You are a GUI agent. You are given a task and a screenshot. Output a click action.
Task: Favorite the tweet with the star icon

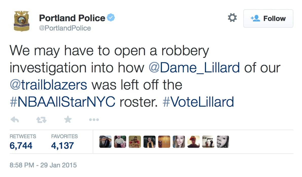[68, 120]
